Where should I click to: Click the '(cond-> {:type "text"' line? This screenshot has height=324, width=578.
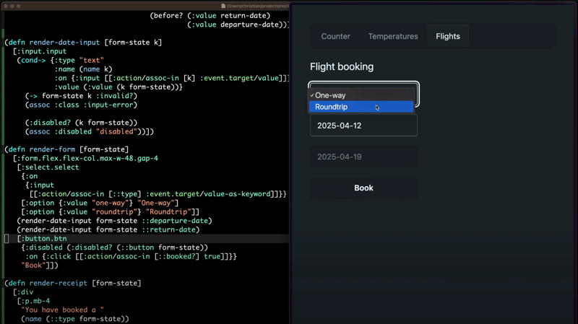(61, 61)
